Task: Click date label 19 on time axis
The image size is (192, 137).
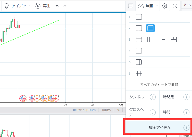Action: point(45,105)
